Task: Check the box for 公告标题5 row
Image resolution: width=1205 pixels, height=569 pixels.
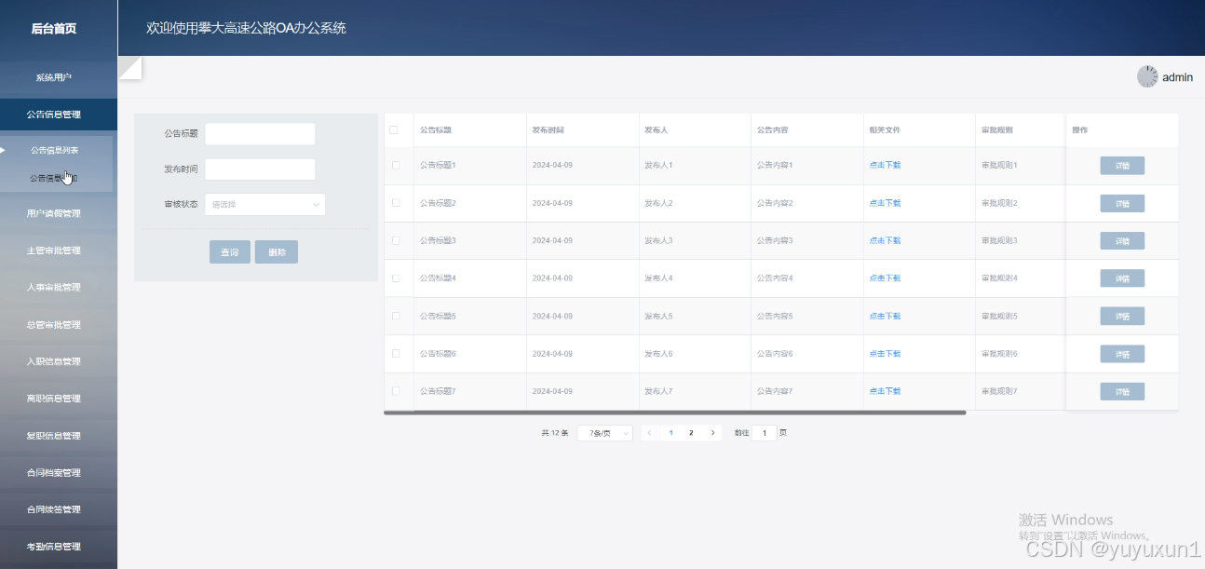Action: [397, 316]
